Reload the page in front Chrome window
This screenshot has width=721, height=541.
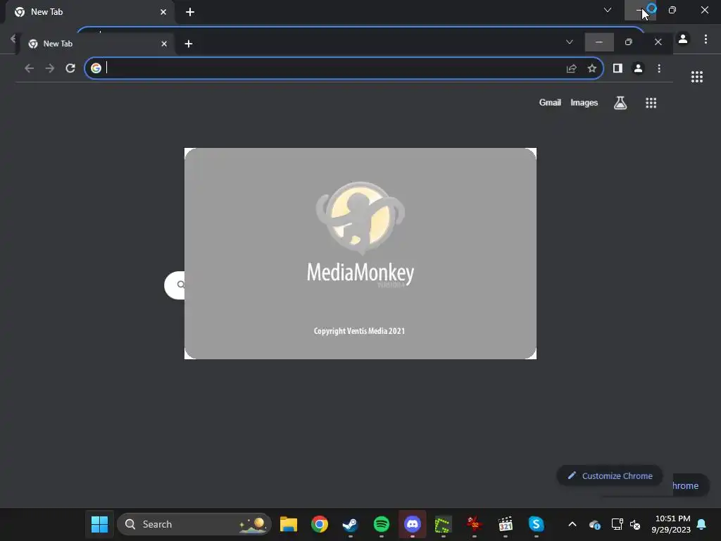70,68
